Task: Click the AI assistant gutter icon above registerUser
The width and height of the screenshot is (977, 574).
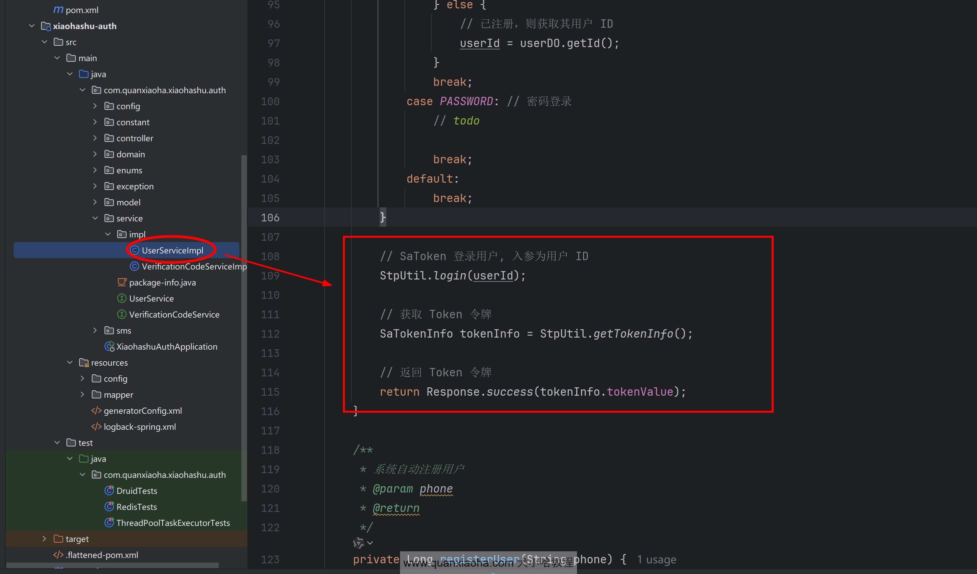Action: click(358, 543)
